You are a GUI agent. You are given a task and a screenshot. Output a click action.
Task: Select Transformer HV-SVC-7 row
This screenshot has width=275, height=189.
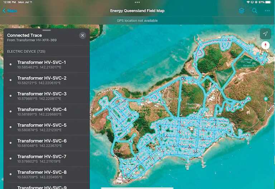[47, 159]
